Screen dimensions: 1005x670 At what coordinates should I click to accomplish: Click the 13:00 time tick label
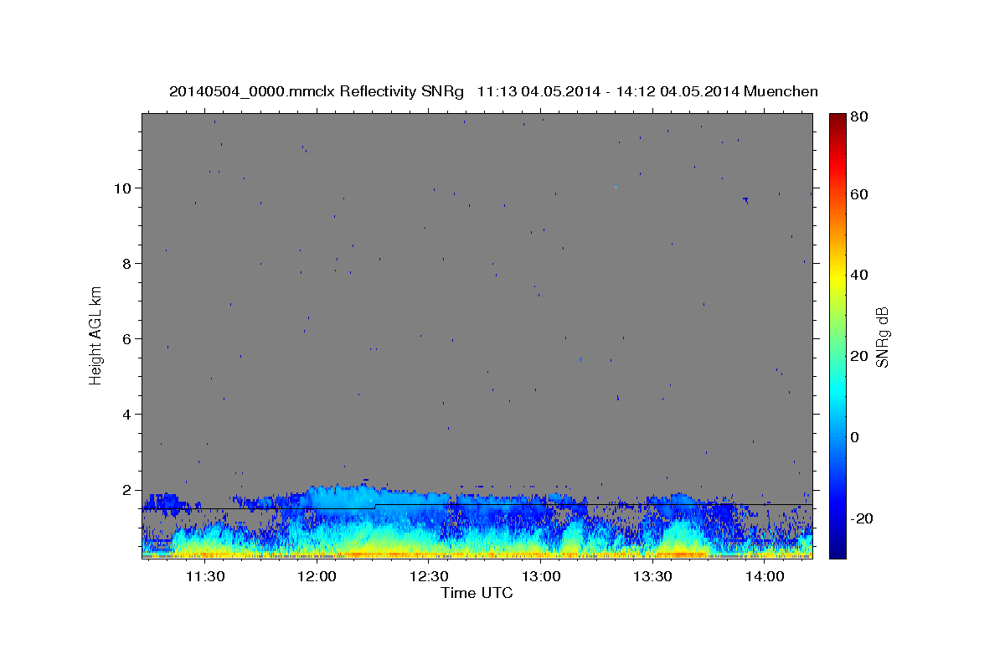coord(541,576)
